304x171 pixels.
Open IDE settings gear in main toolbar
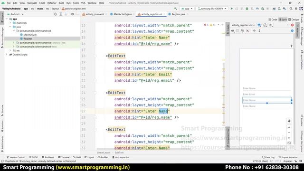tap(296, 9)
